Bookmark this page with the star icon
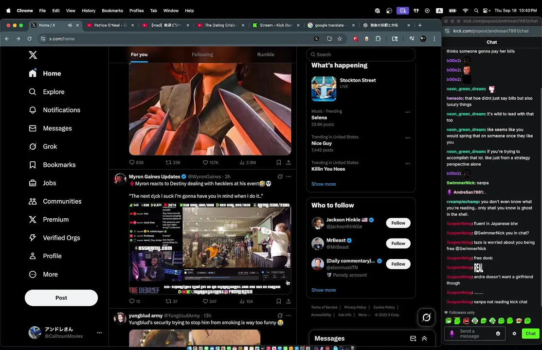The width and height of the screenshot is (542, 350). (340, 39)
